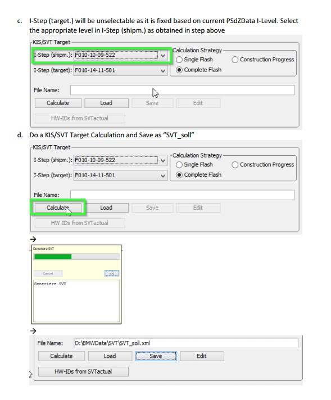This screenshot has height=400, width=331.
Task: Click the enabled Edit button
Action: click(x=202, y=356)
